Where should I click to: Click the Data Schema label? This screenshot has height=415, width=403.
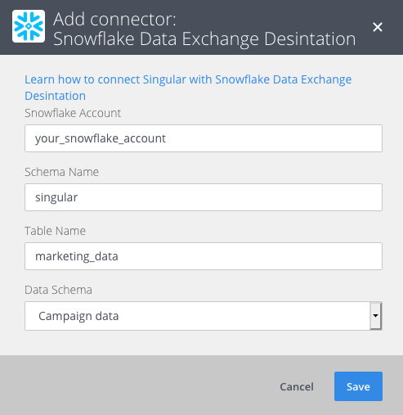pos(58,290)
